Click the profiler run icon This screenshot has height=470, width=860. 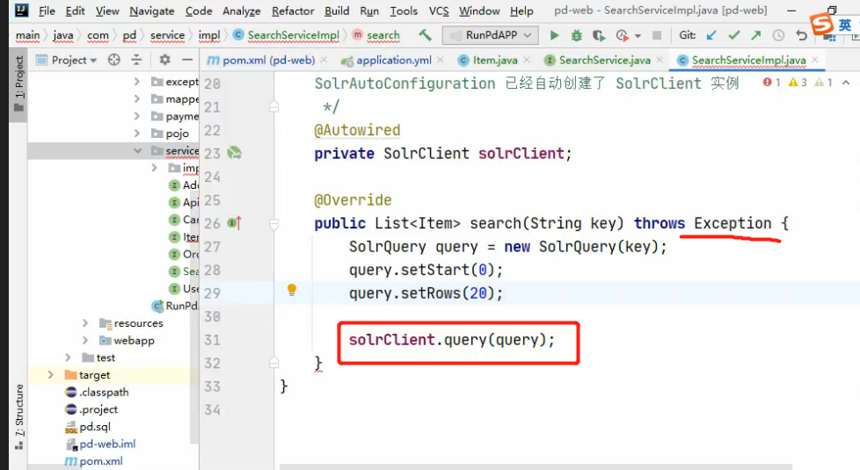coord(622,36)
